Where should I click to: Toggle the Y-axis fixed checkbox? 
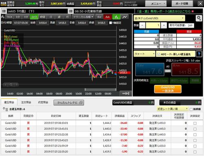[111, 23]
